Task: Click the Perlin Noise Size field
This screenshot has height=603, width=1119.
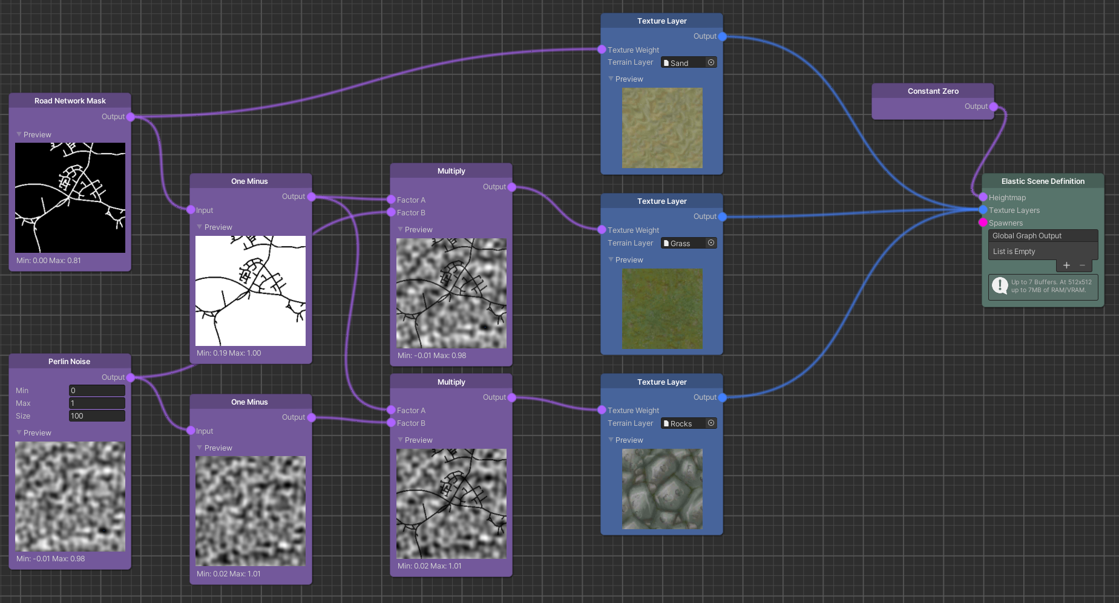Action: coord(97,416)
